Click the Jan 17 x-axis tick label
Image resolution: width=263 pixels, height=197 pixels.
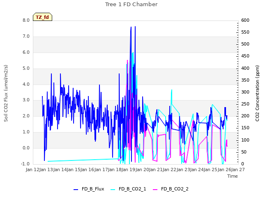(x=101, y=170)
